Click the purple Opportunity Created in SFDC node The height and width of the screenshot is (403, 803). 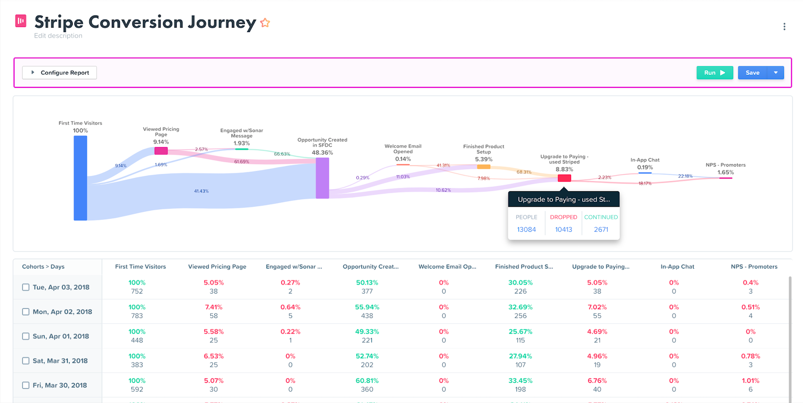coord(322,178)
